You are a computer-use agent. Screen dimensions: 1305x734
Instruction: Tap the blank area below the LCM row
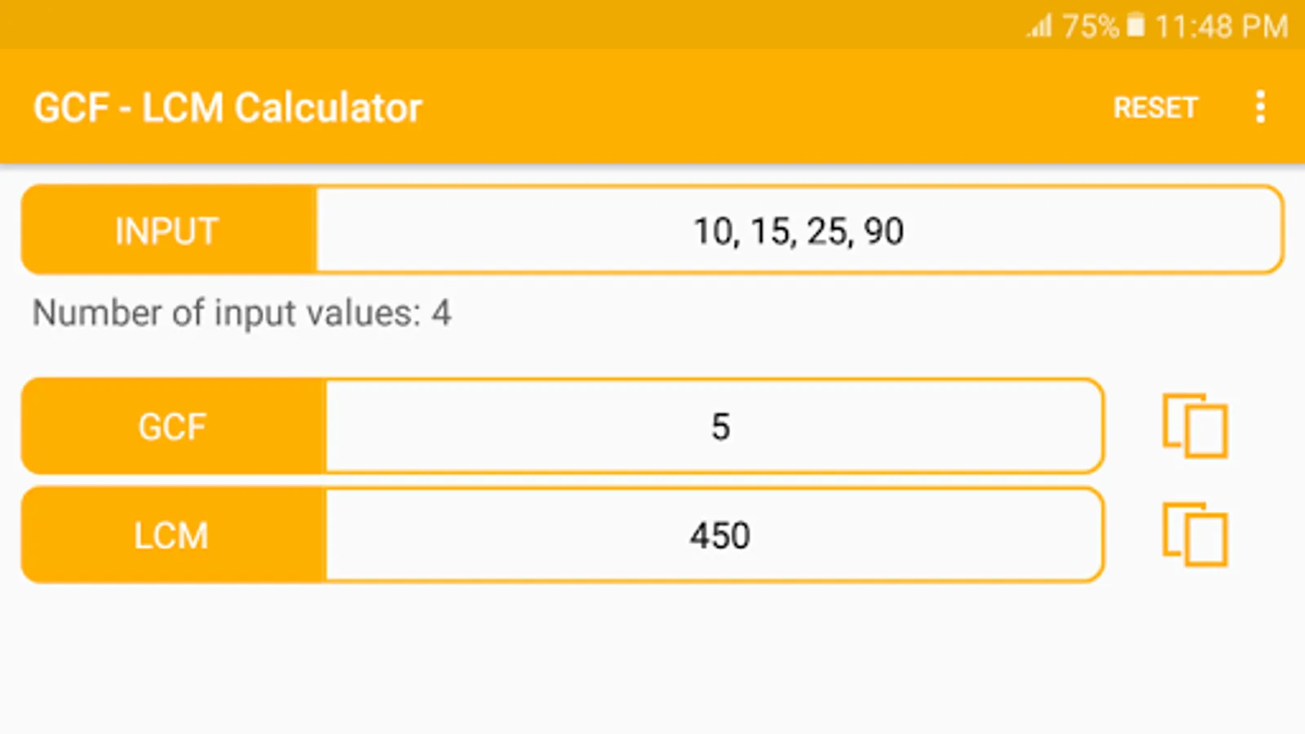[652, 661]
